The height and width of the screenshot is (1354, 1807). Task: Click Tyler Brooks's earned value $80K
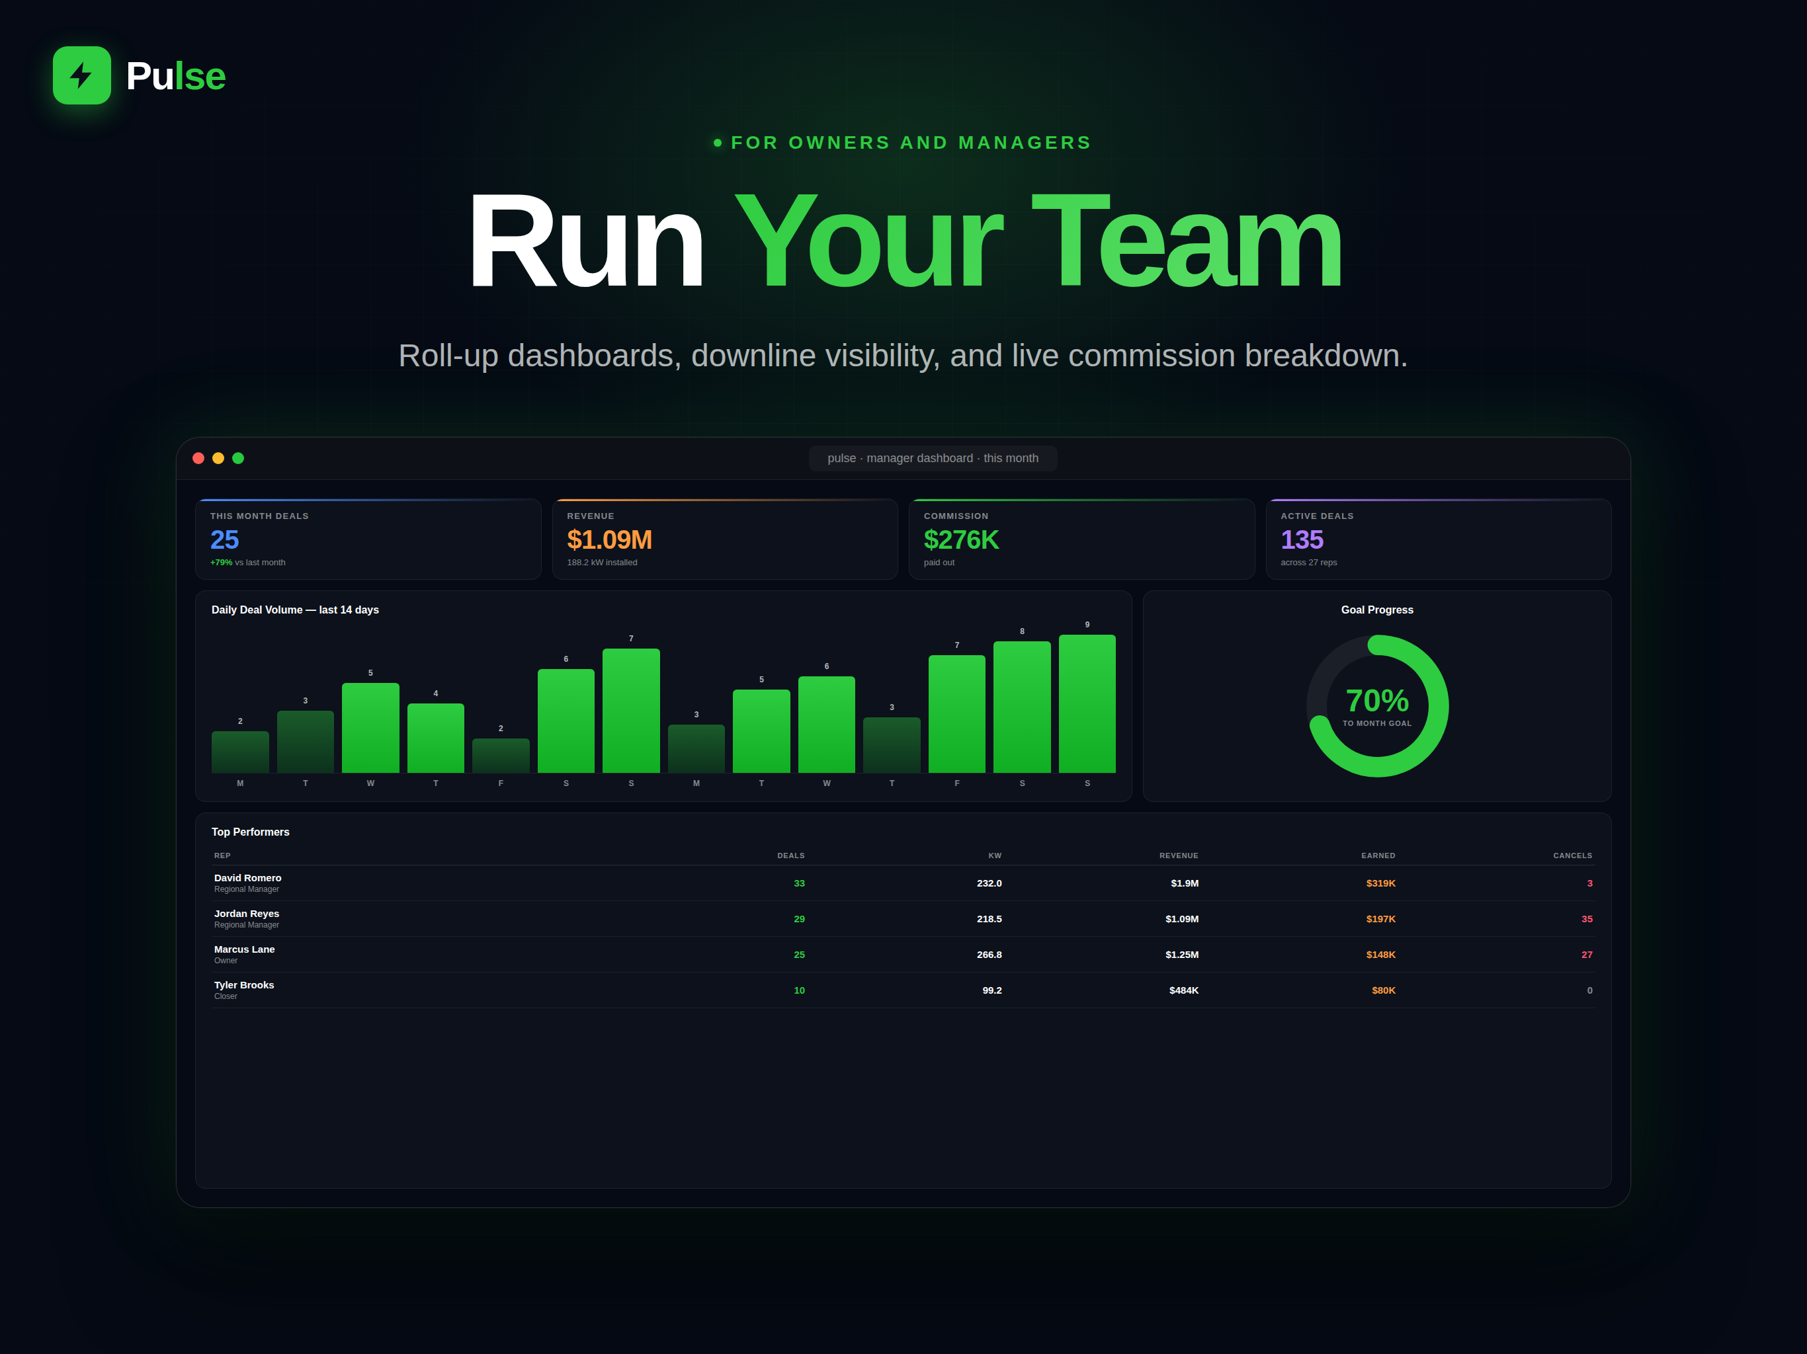pyautogui.click(x=1384, y=990)
